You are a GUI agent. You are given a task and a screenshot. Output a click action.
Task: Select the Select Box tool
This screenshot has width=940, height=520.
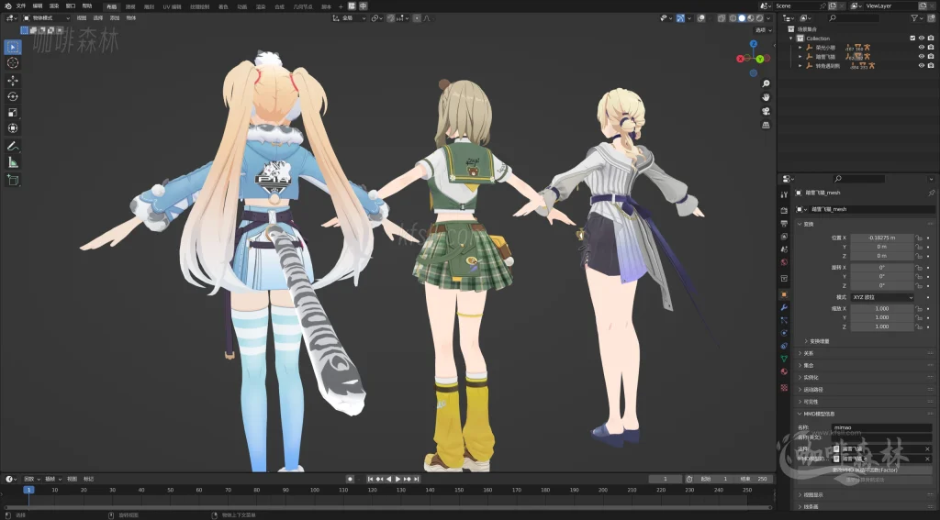(x=13, y=47)
